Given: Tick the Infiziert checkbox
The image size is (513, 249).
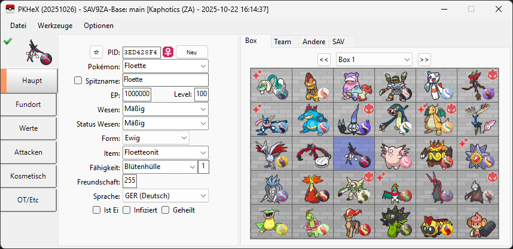Looking at the screenshot, I should [126, 210].
